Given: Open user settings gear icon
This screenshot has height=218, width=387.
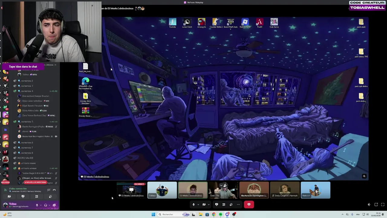Looking at the screenshot, I should tap(54, 205).
